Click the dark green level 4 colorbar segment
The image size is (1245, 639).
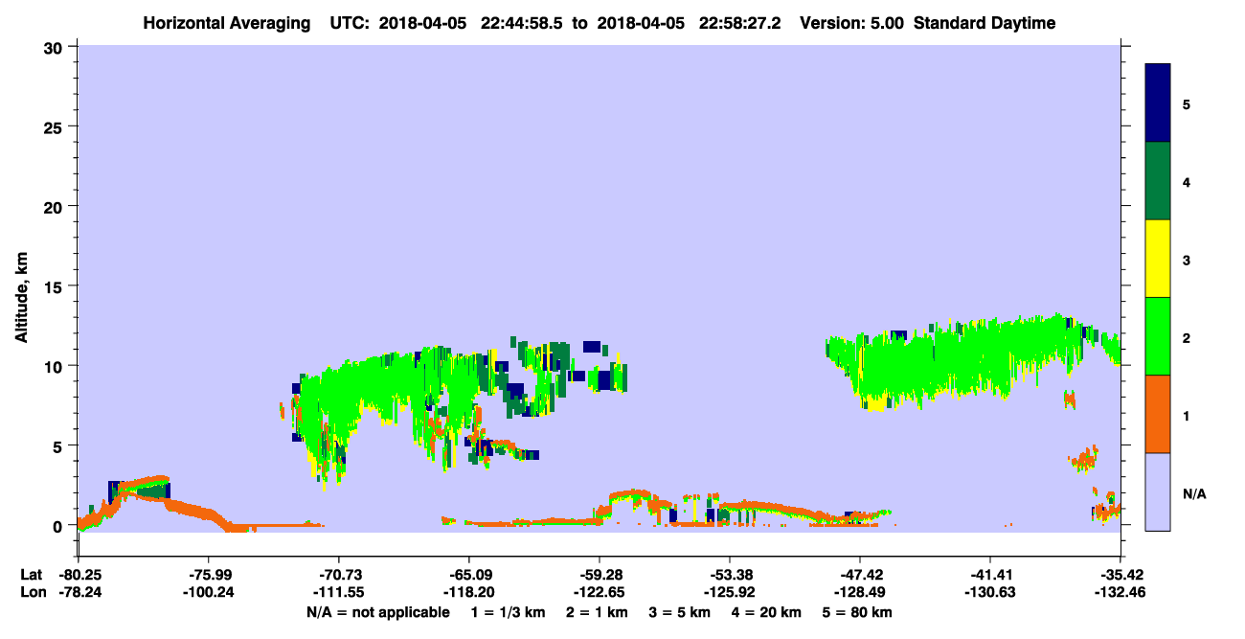tap(1158, 181)
